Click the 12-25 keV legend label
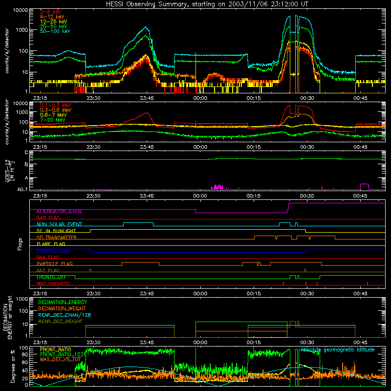 tap(53, 22)
